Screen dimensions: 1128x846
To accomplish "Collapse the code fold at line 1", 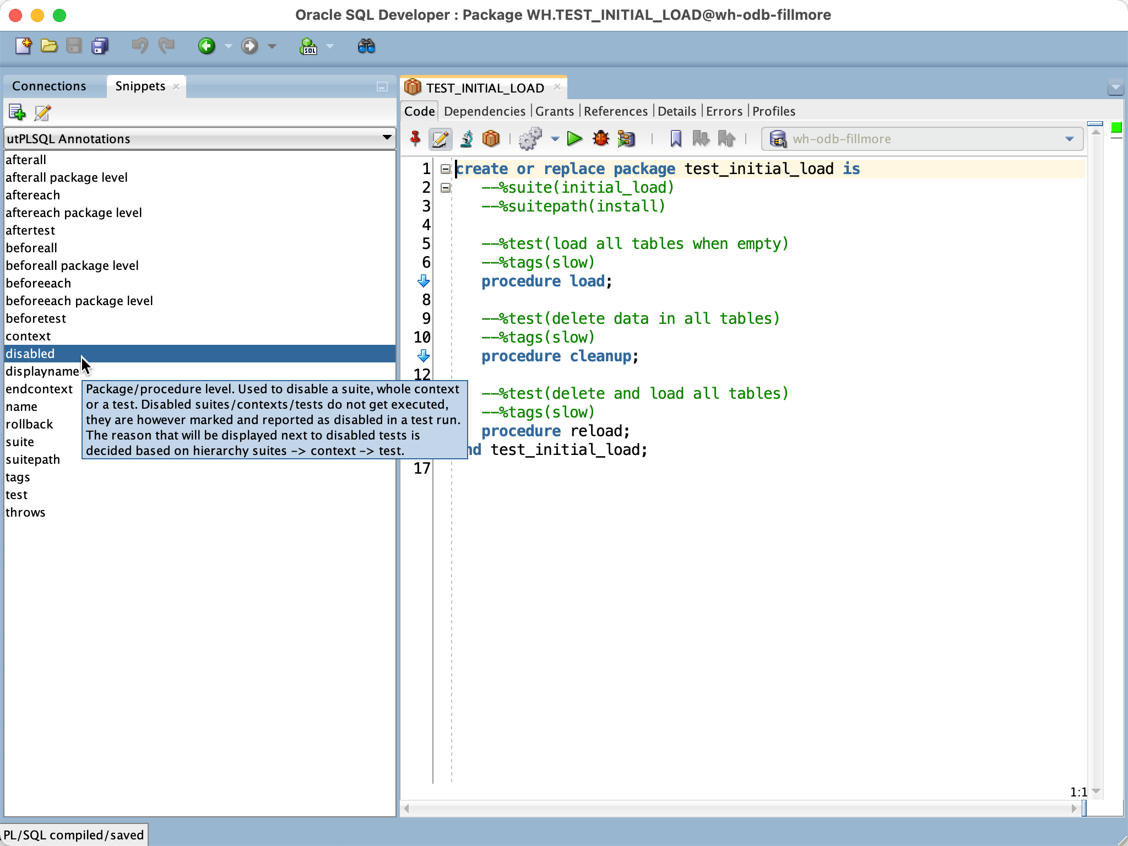I will coord(444,169).
